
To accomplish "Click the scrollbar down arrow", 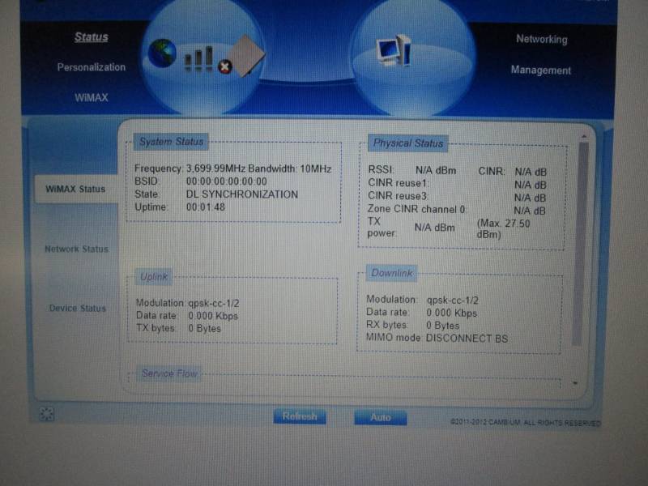I will point(575,383).
